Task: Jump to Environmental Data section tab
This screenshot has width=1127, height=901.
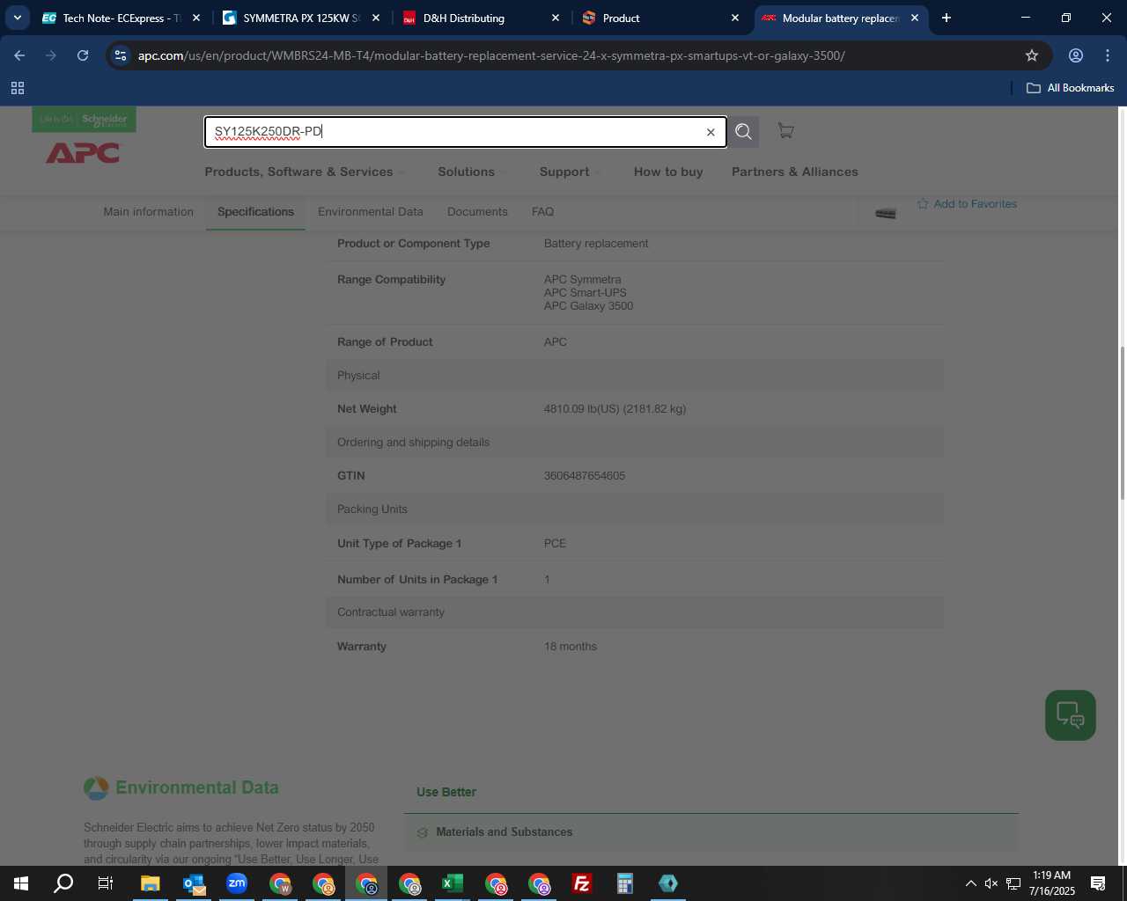Action: tap(370, 212)
